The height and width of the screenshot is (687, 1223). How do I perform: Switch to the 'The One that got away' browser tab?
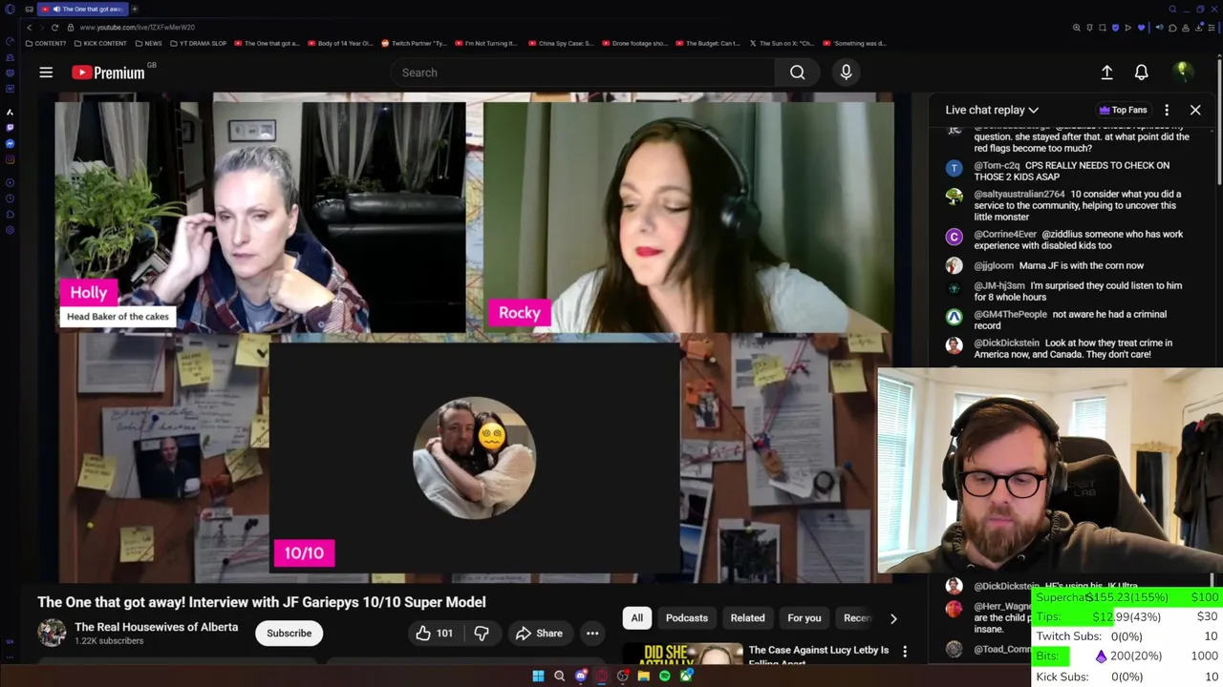tap(85, 9)
